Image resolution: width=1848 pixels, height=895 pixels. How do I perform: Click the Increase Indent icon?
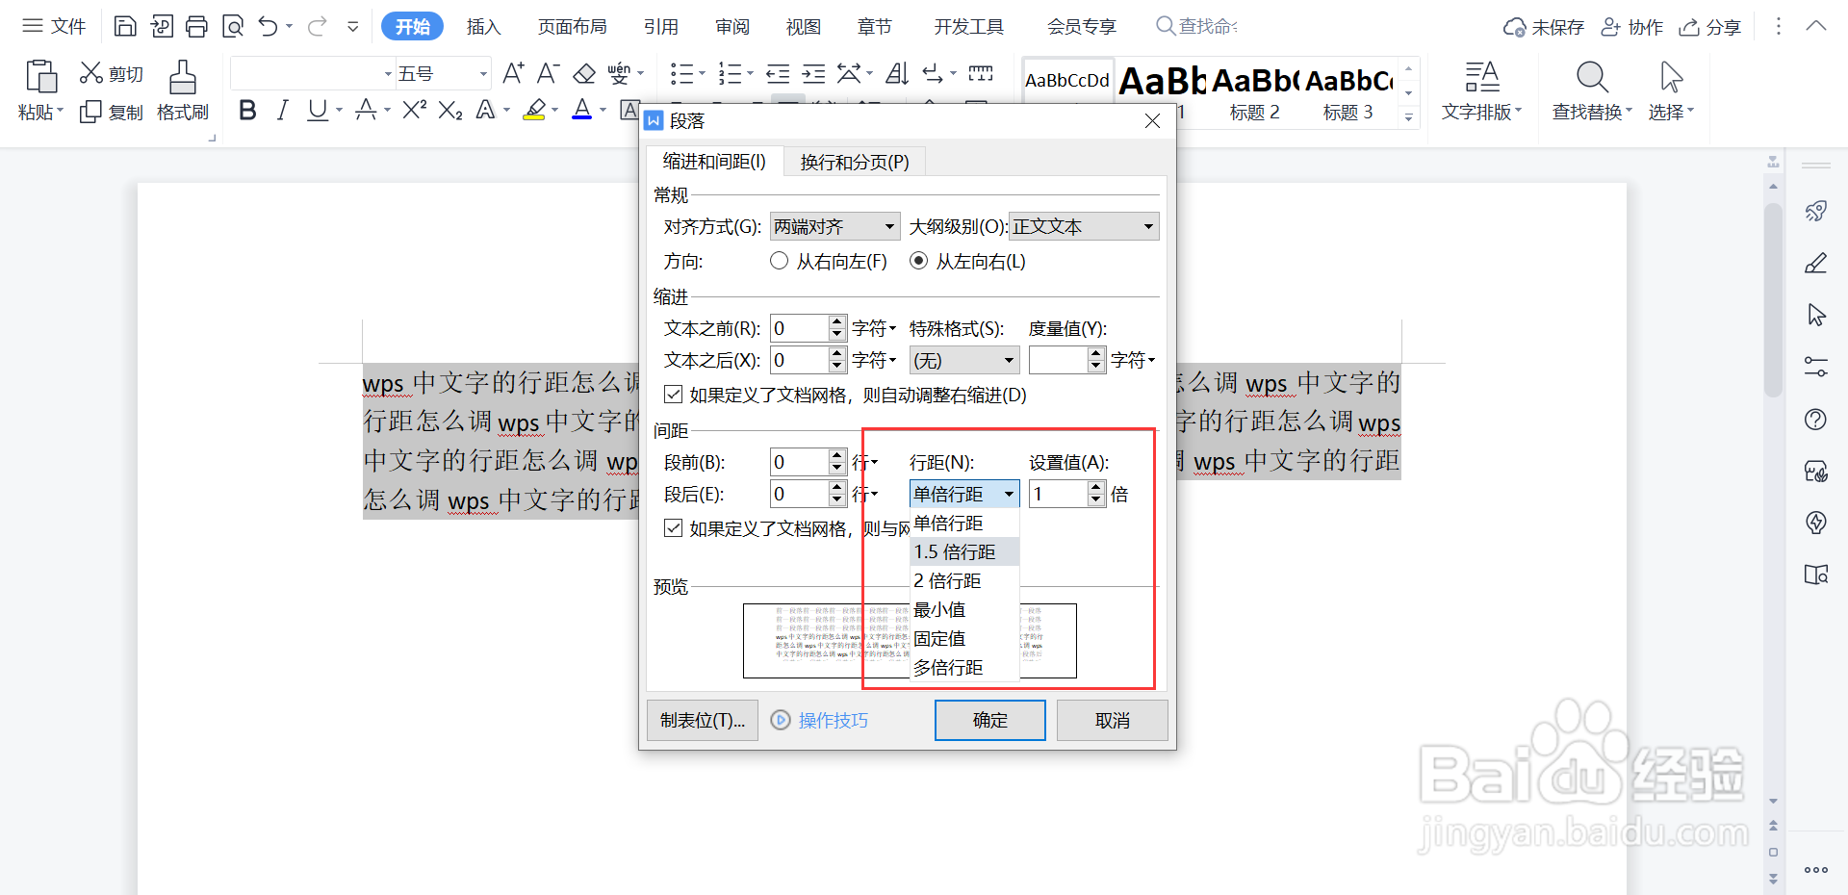(x=813, y=73)
